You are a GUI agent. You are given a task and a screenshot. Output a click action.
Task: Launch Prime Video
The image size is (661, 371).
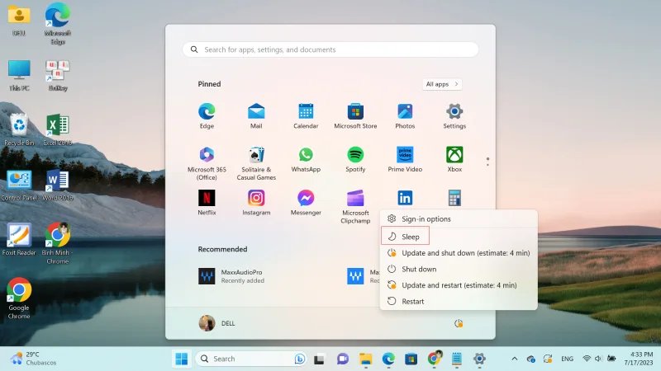coord(405,159)
